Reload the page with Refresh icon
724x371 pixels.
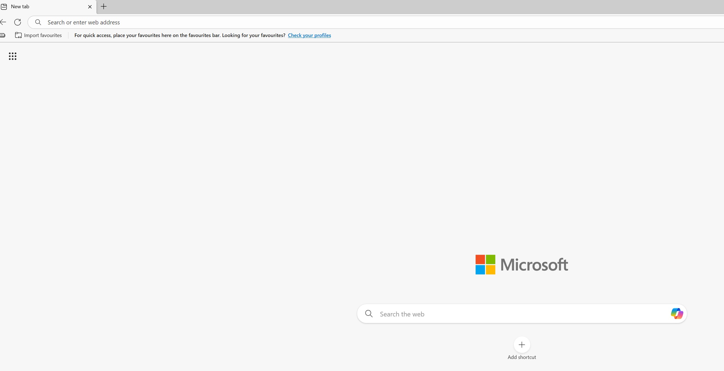coord(18,22)
